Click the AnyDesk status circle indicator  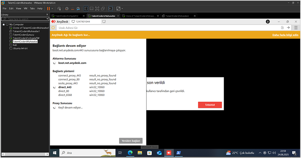click(x=53, y=28)
